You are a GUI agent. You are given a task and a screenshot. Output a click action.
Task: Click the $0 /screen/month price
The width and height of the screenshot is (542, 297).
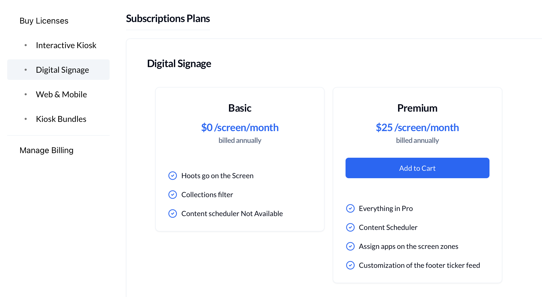tap(240, 128)
